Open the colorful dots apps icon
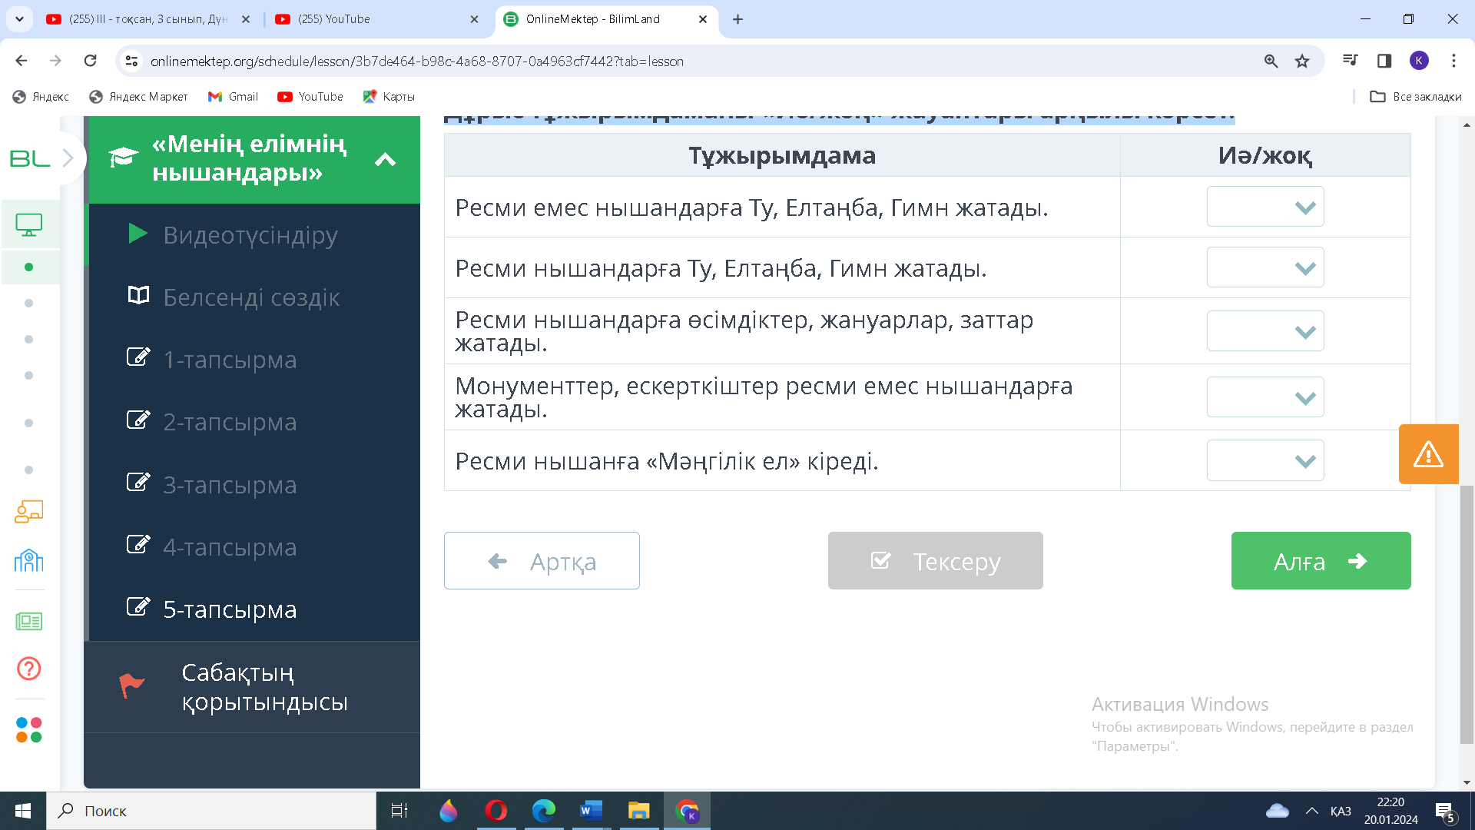 (x=29, y=729)
